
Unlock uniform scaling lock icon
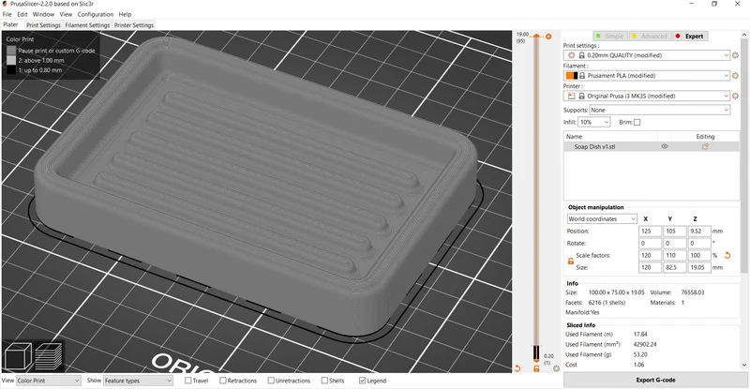coord(571,262)
